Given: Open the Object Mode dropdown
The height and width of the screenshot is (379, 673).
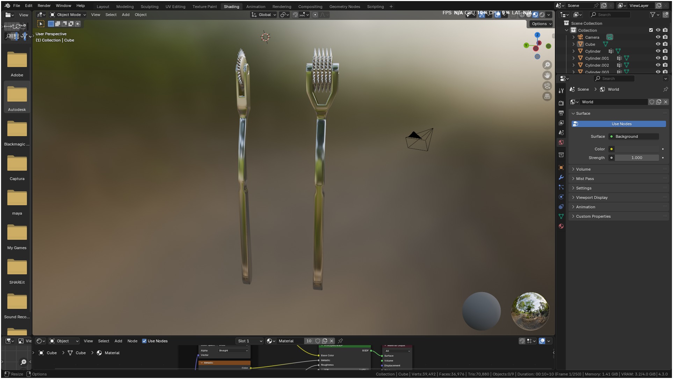Looking at the screenshot, I should click(x=68, y=15).
